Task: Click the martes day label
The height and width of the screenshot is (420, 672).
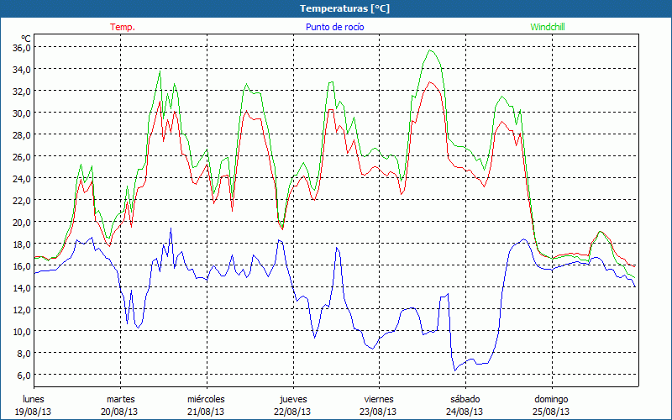Action: [120, 399]
